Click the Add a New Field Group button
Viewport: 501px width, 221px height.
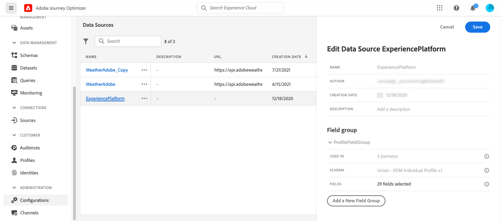click(356, 200)
